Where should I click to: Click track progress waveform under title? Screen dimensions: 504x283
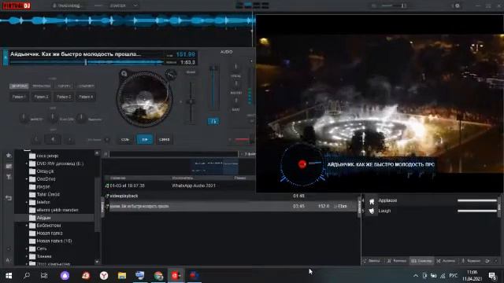tap(87, 62)
